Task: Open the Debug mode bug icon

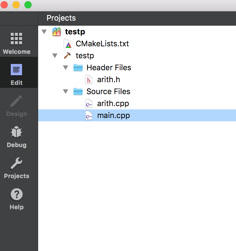Action: pyautogui.click(x=16, y=132)
